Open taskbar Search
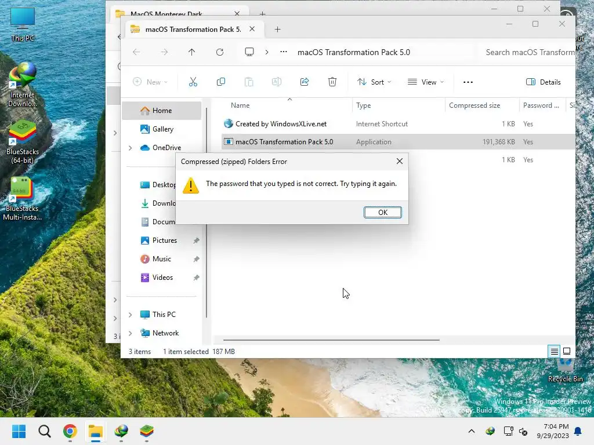Image resolution: width=594 pixels, height=445 pixels. (x=44, y=431)
